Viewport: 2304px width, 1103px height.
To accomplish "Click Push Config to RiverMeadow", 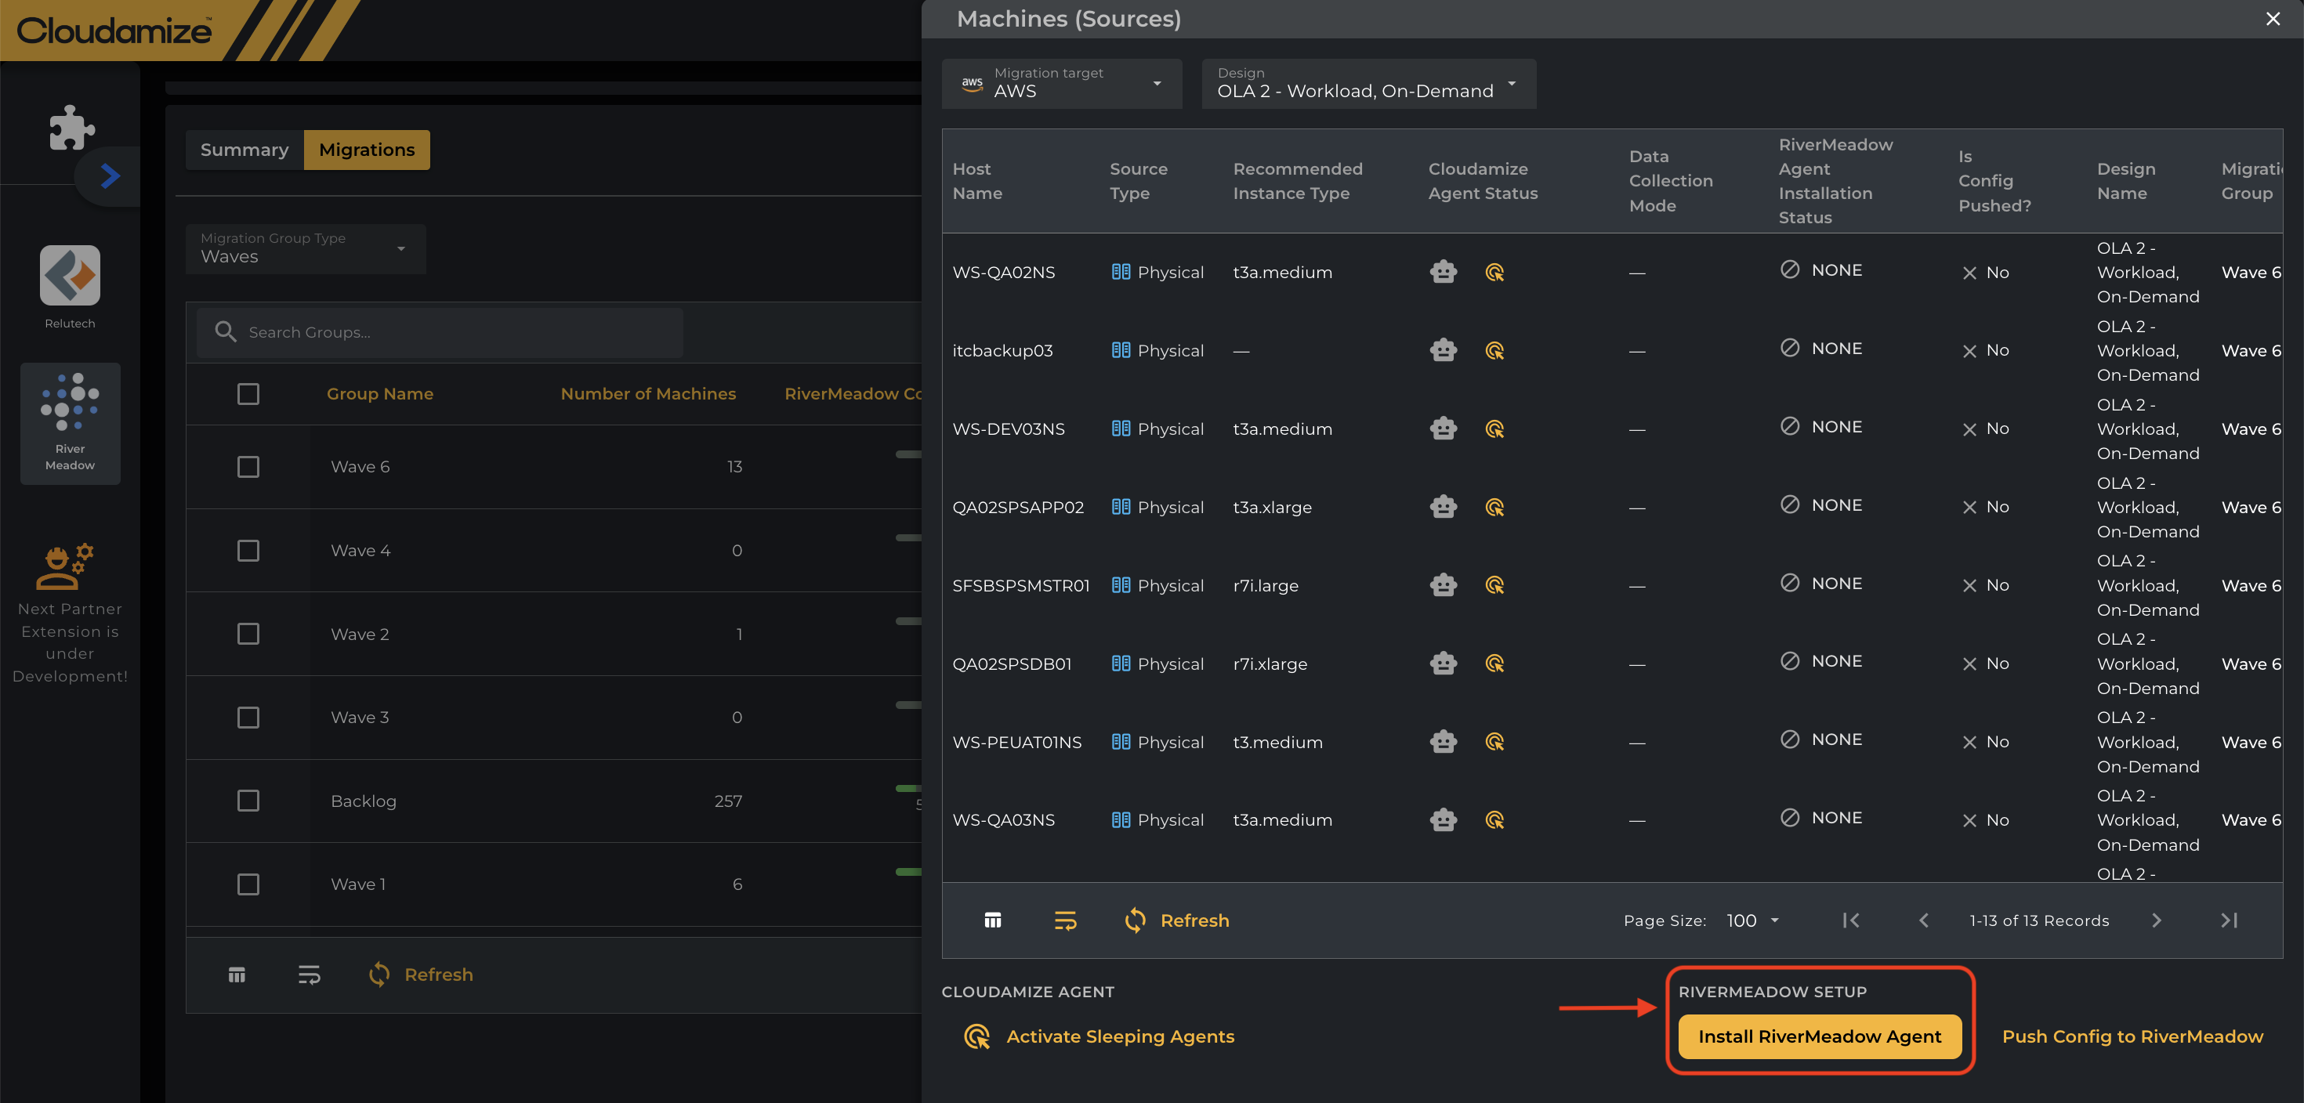I will click(2132, 1036).
